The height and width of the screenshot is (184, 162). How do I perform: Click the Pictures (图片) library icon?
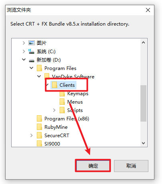point(32,43)
